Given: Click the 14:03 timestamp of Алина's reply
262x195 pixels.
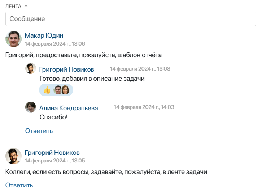Looking at the screenshot, I should click(144, 107).
